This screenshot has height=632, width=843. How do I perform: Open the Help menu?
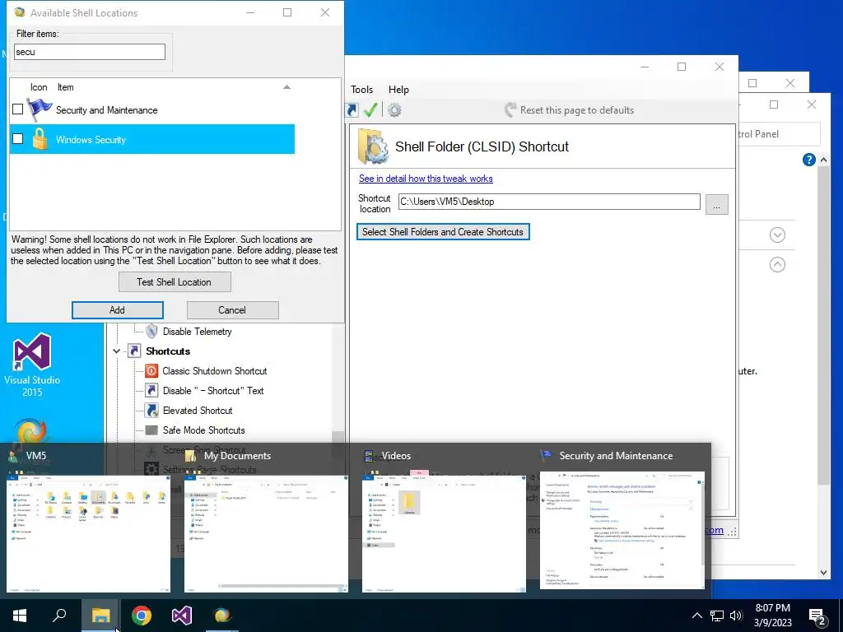click(398, 90)
